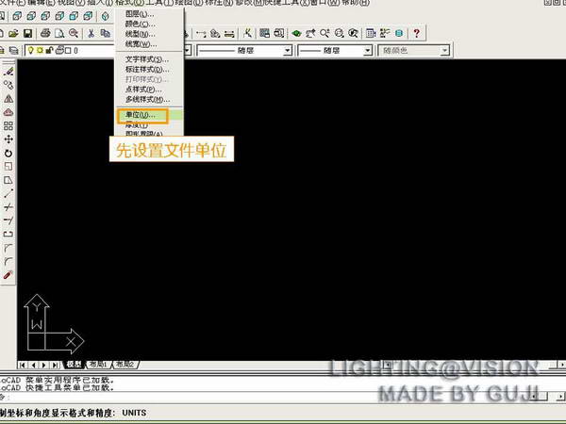Select the Stretch tool
The image size is (566, 424).
[8, 180]
